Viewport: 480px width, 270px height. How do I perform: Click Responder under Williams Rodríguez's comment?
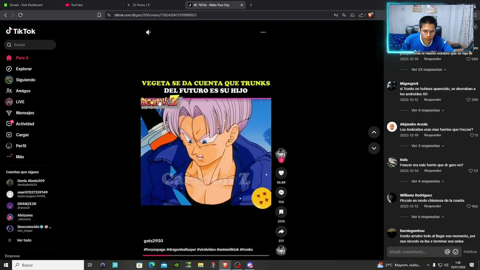tap(432, 206)
